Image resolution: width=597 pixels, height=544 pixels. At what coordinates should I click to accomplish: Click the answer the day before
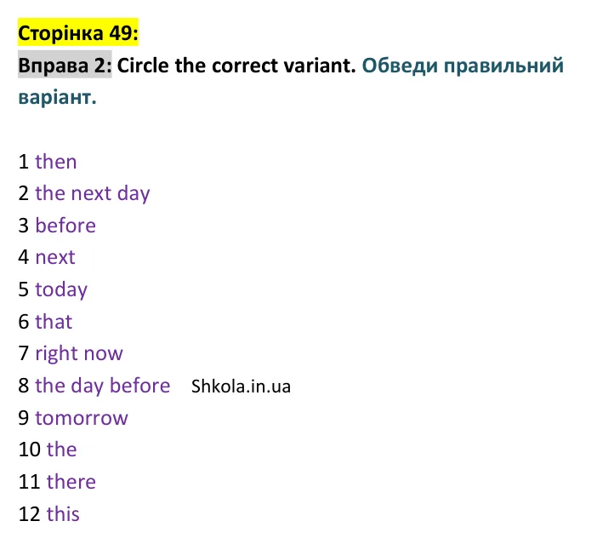pyautogui.click(x=103, y=386)
